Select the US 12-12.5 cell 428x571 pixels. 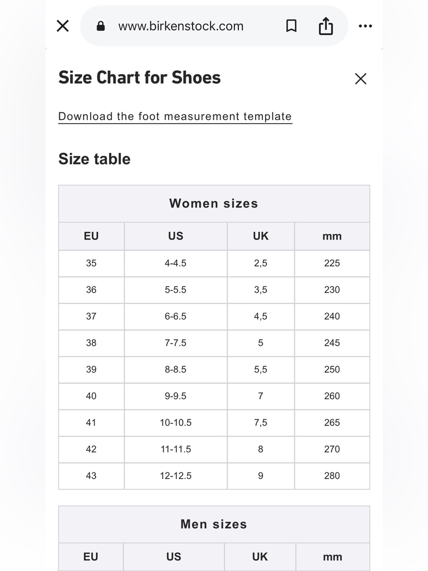coord(175,476)
